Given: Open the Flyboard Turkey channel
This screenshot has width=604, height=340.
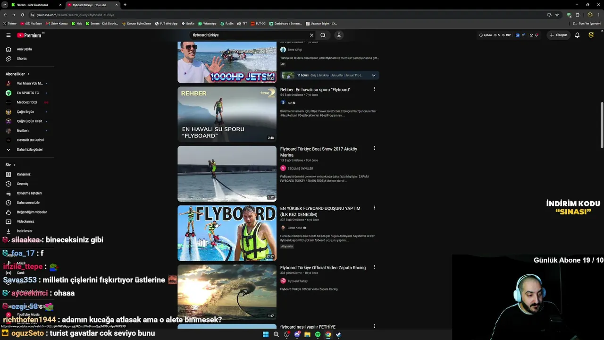Looking at the screenshot, I should coord(298,281).
